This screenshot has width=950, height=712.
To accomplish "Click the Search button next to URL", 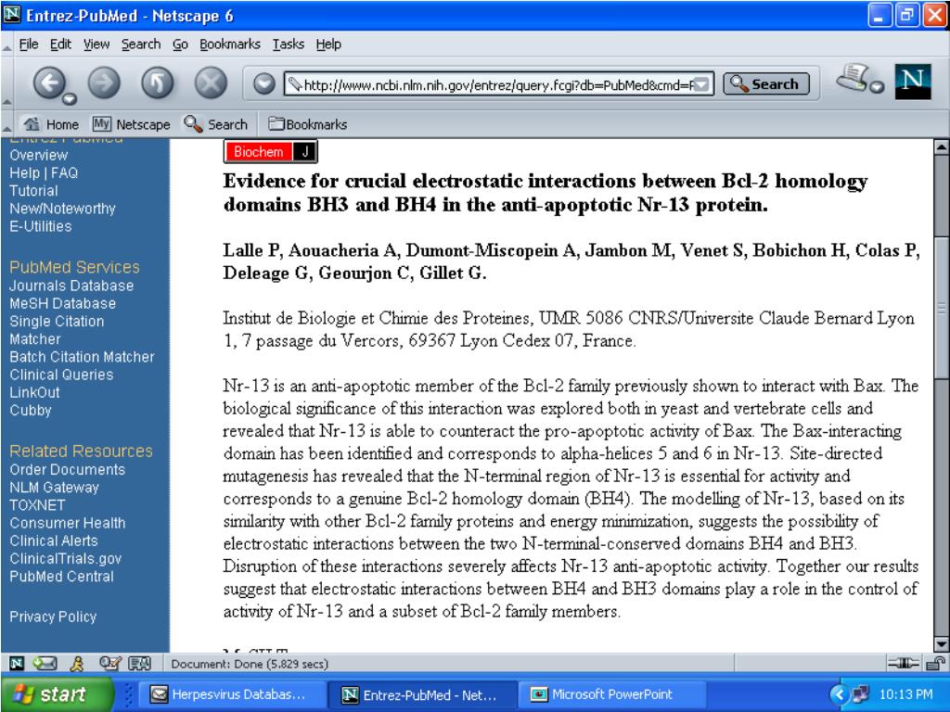I will pyautogui.click(x=766, y=83).
